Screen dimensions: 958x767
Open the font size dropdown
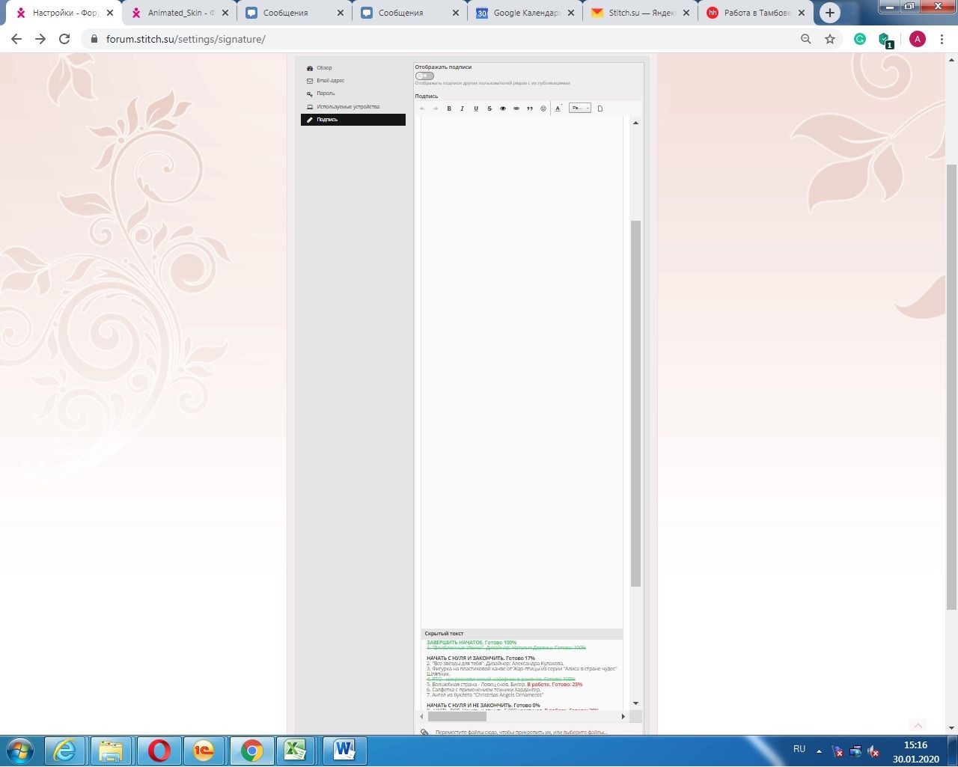tap(580, 109)
